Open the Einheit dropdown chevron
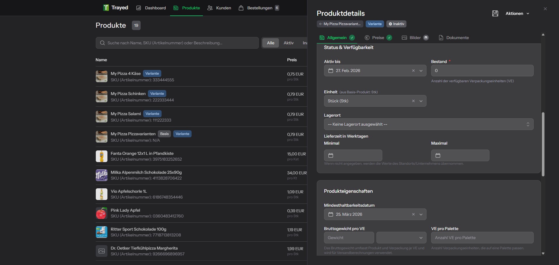The height and width of the screenshot is (265, 559). (x=421, y=101)
